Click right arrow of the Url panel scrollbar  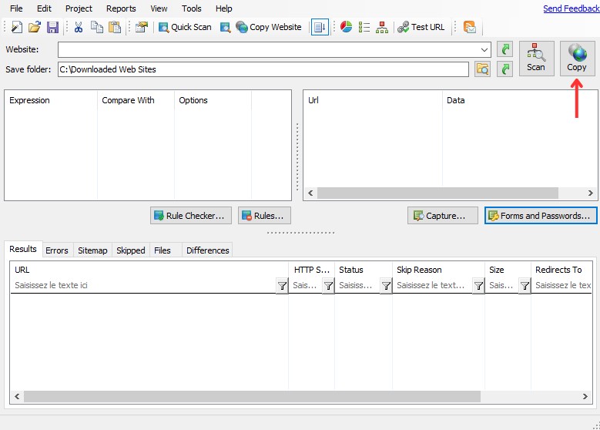591,193
